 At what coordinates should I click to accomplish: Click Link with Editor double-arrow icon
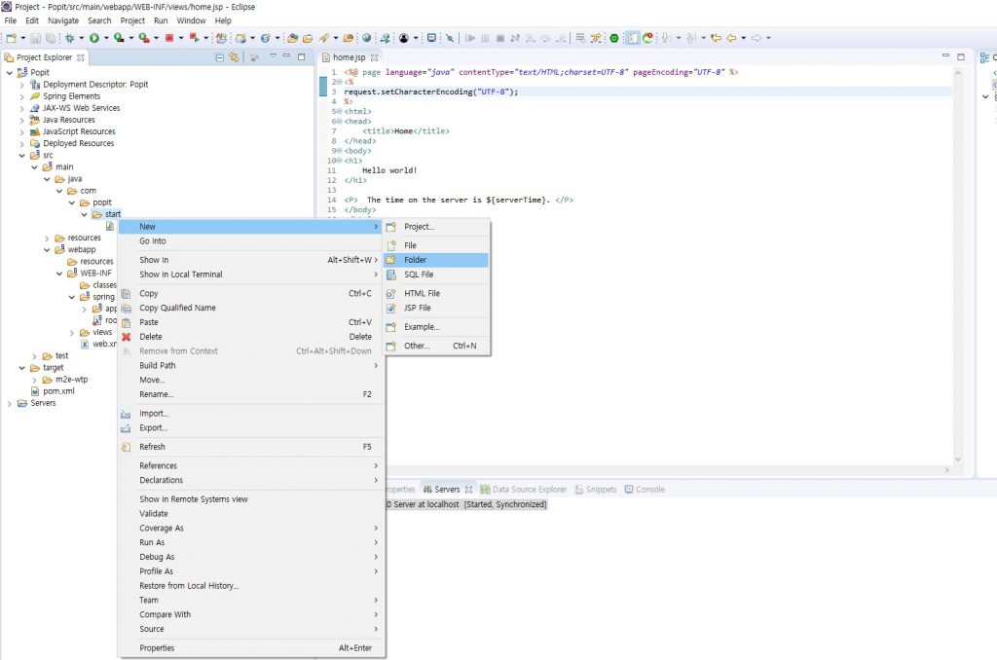(234, 57)
